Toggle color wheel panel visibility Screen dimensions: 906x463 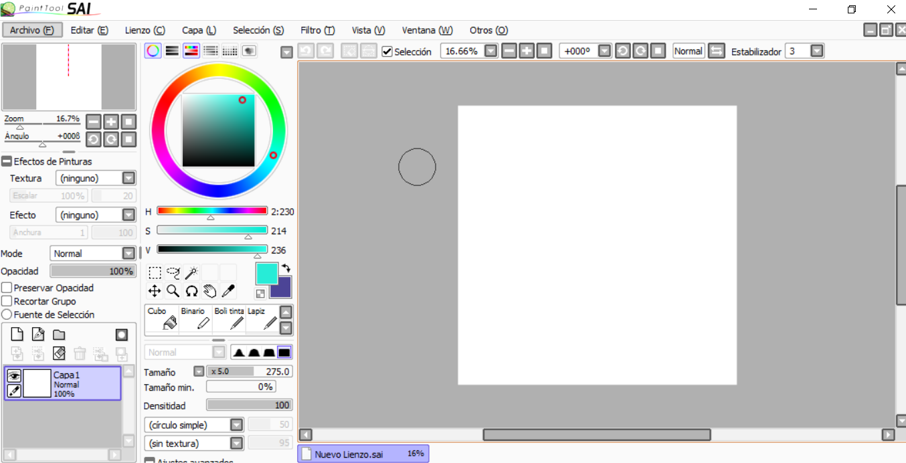pos(153,51)
